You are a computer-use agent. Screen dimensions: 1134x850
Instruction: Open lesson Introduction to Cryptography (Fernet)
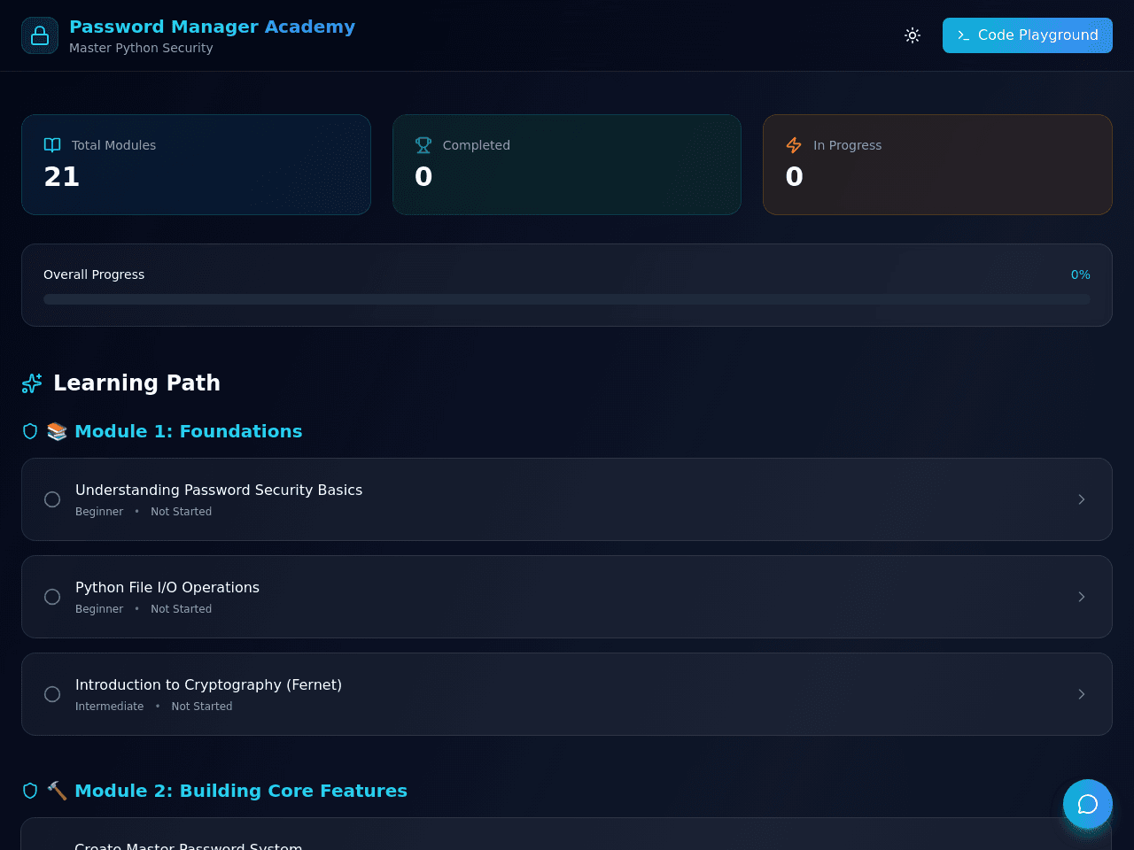(x=567, y=694)
